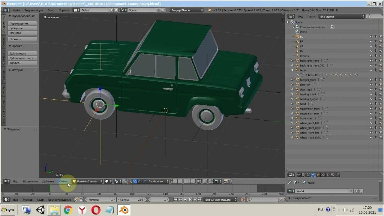Viewport: 384px width, 216px height.
Task: Open the Render properties tab icon
Action: (299, 175)
